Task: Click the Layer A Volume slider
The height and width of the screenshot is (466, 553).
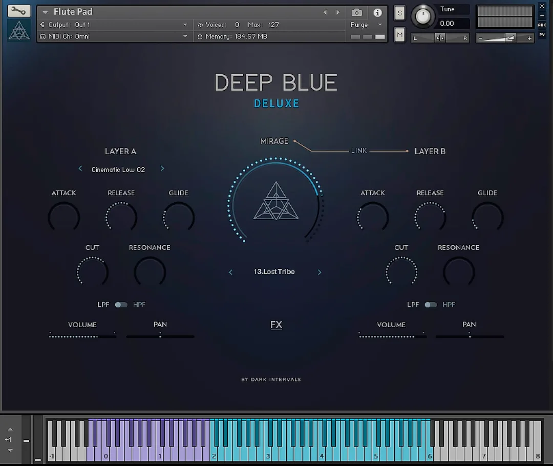Action: pyautogui.click(x=82, y=336)
